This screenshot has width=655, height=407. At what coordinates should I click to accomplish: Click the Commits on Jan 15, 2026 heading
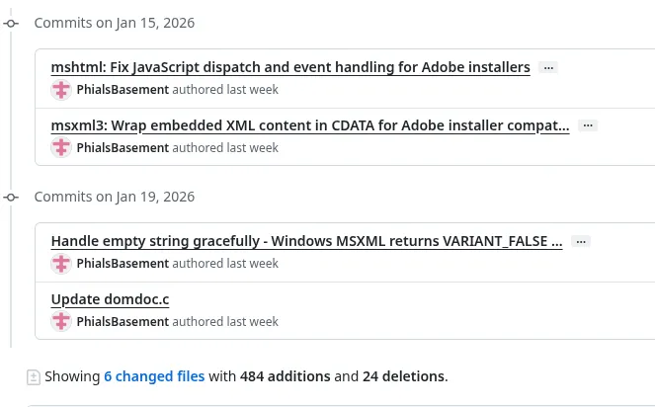coord(115,23)
